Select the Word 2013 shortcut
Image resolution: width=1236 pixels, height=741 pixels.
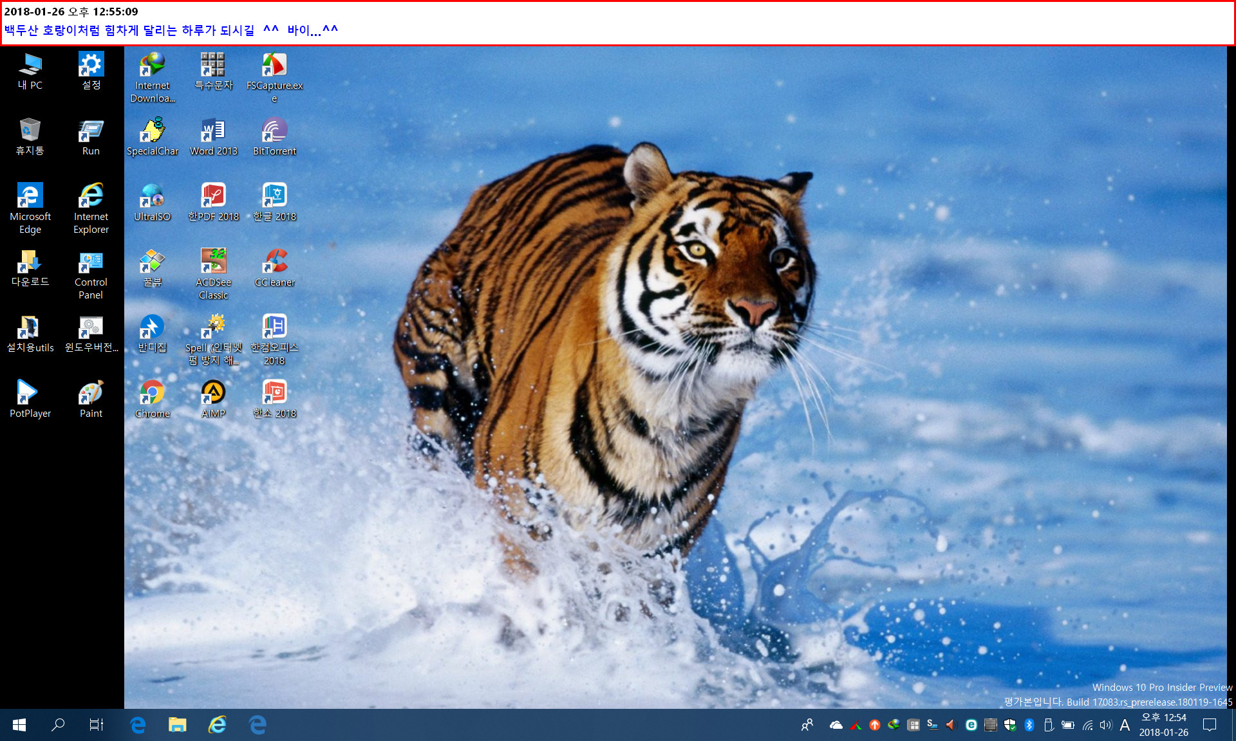click(214, 137)
